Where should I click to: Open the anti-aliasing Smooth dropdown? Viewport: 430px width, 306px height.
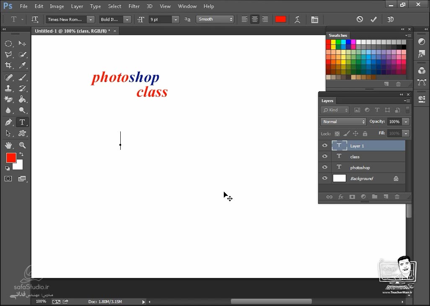tap(215, 19)
